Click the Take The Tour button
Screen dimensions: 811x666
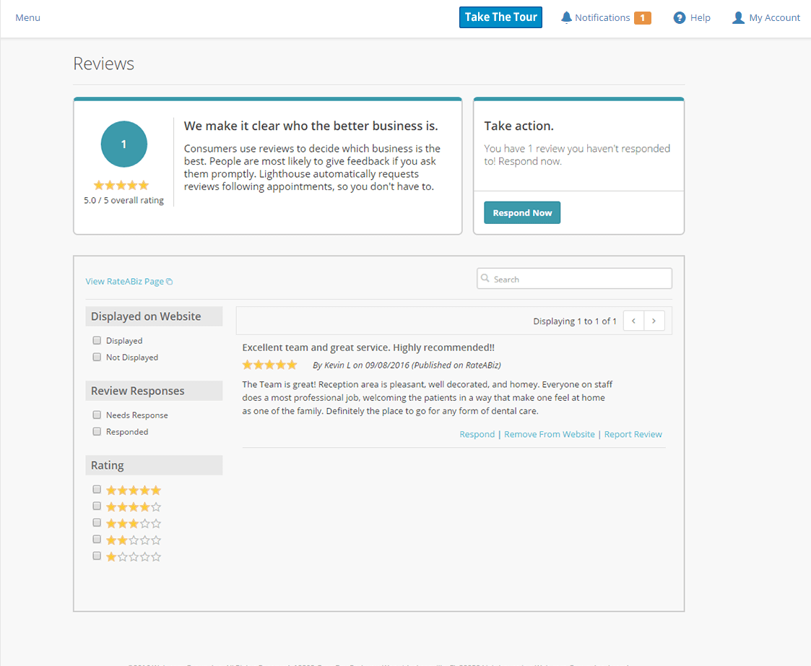click(500, 17)
